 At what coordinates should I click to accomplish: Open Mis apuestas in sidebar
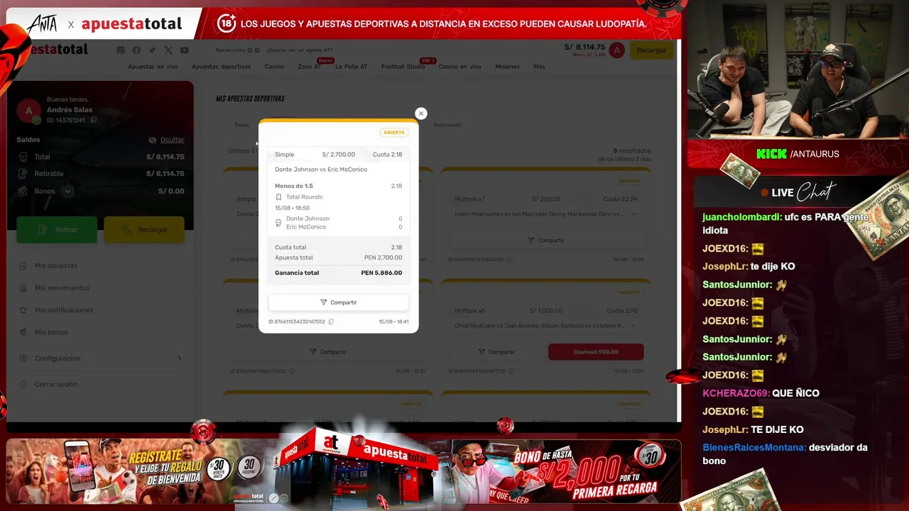(x=56, y=265)
